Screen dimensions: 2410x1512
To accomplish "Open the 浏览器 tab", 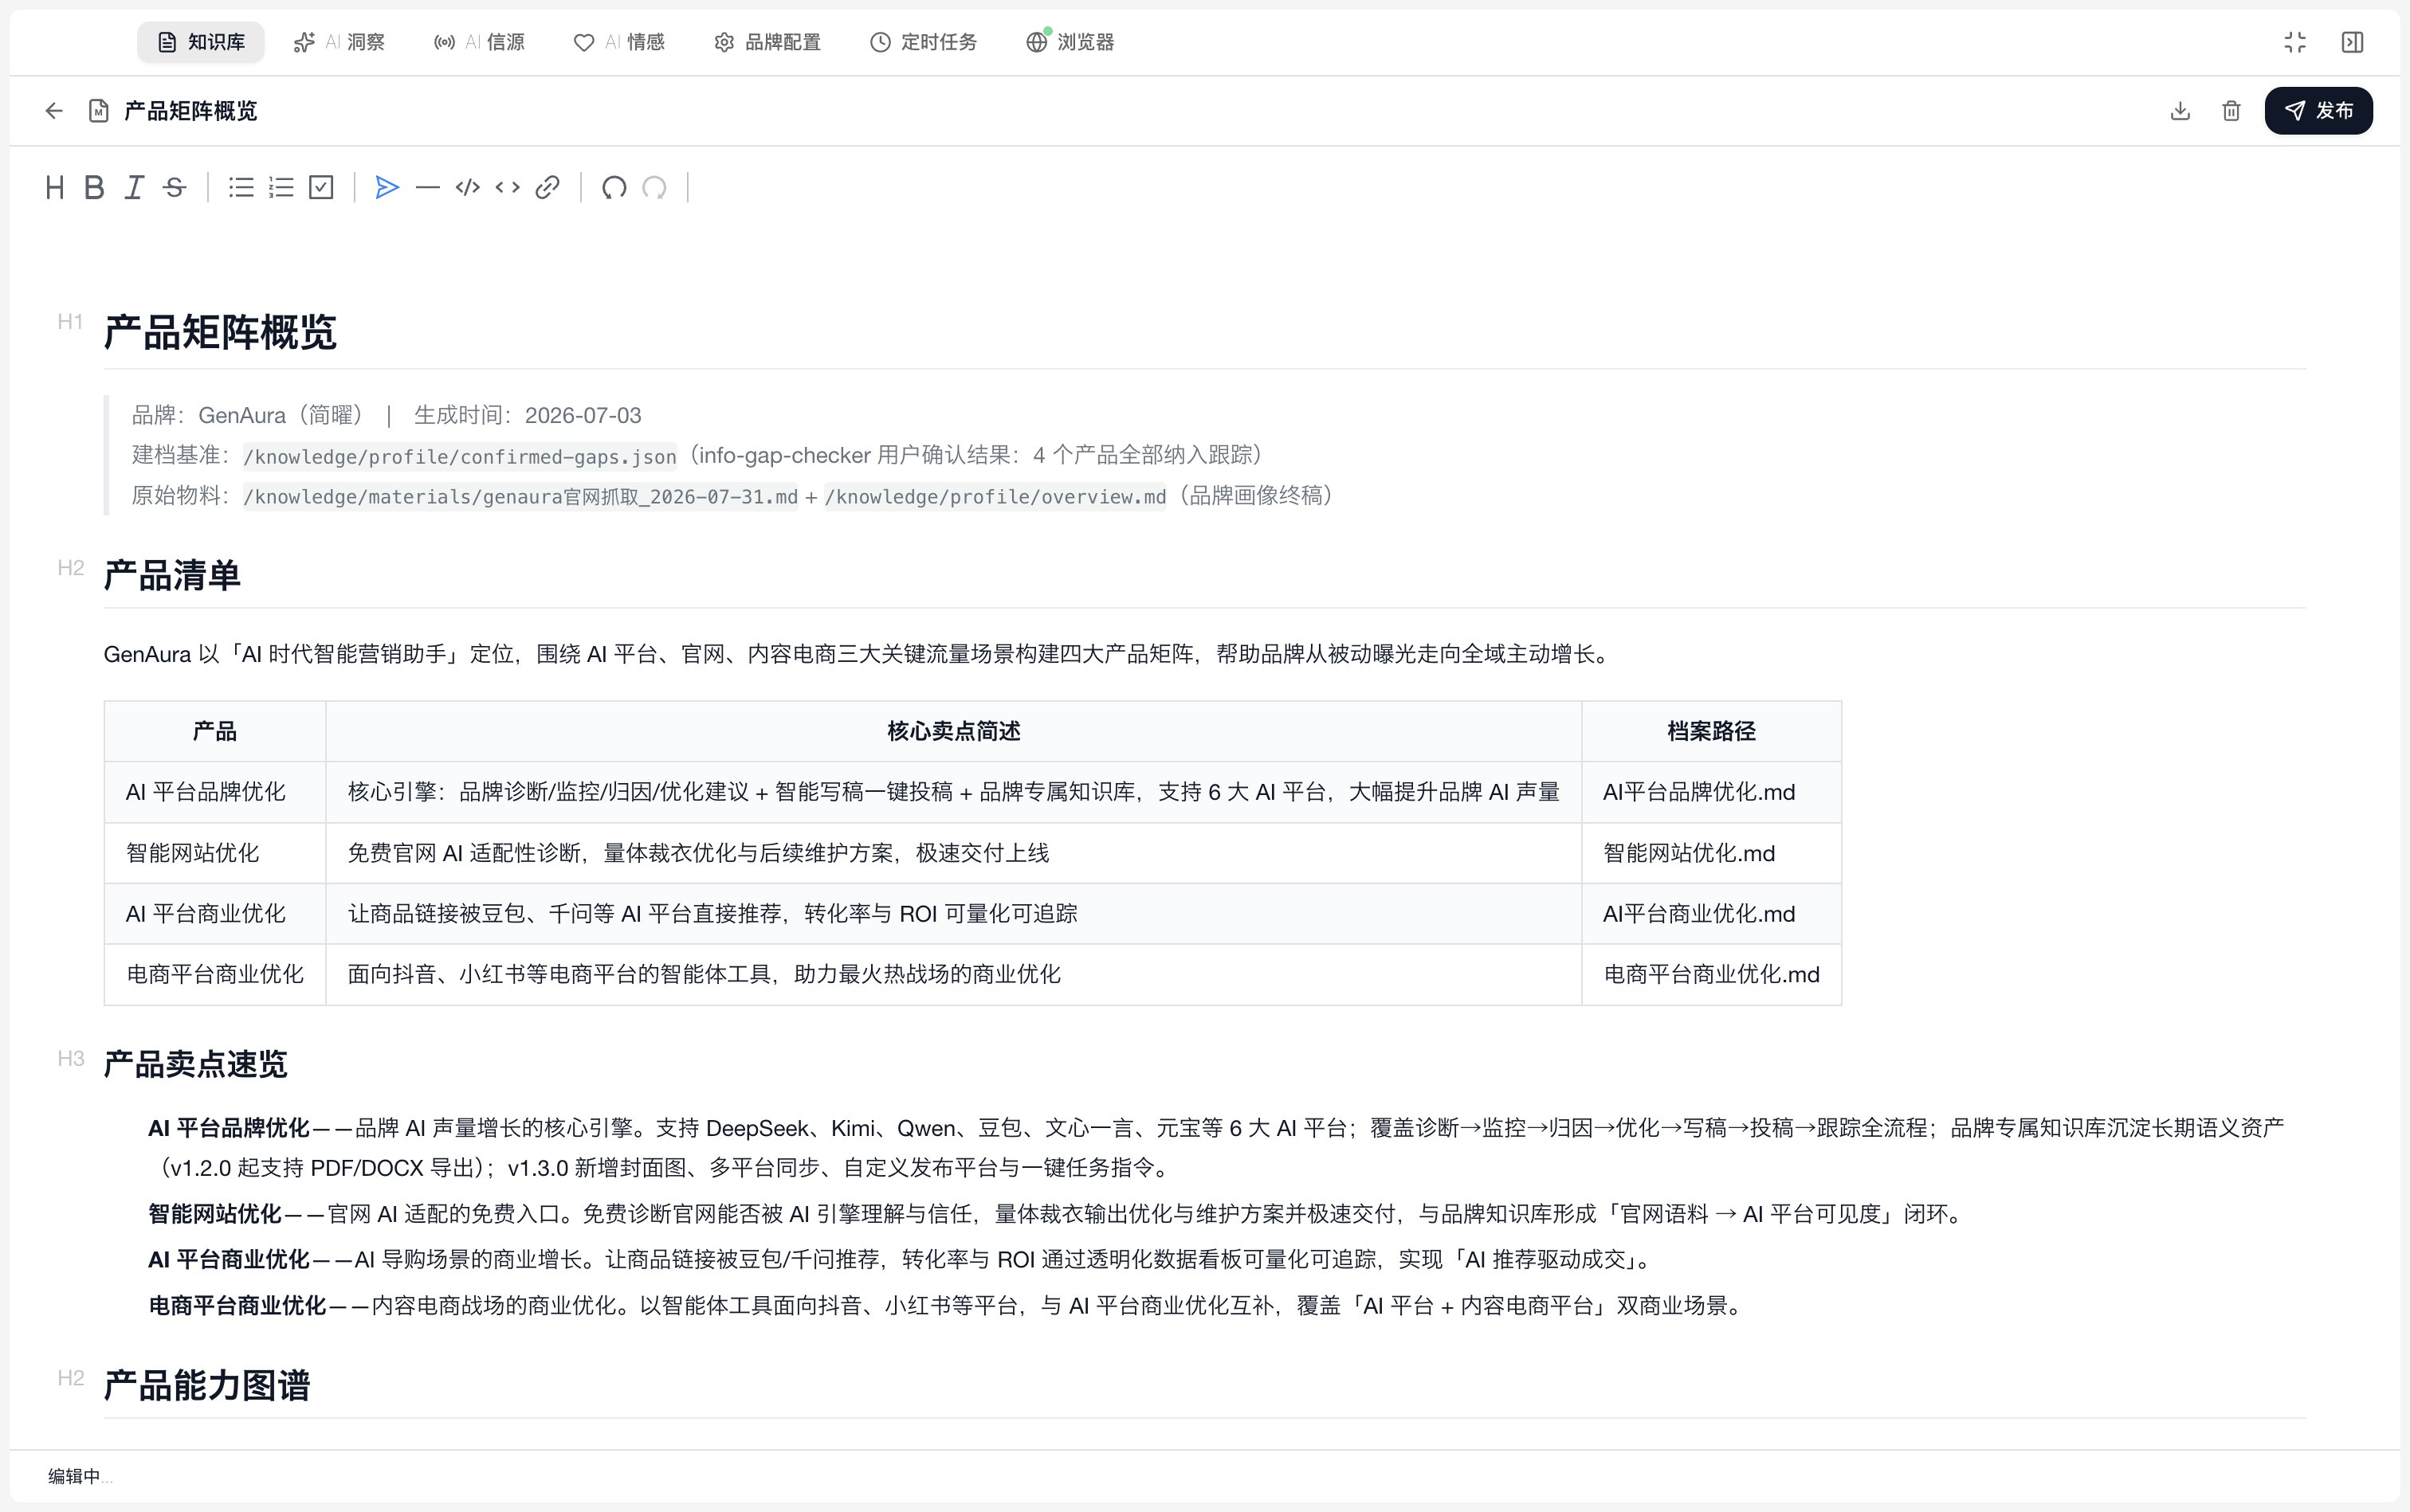I will [1070, 42].
